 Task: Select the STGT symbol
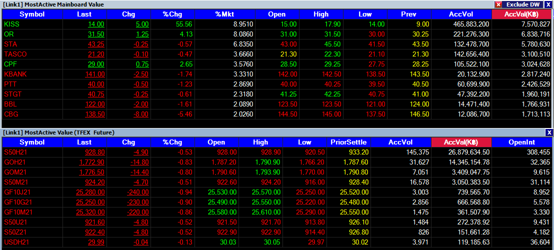pos(12,94)
